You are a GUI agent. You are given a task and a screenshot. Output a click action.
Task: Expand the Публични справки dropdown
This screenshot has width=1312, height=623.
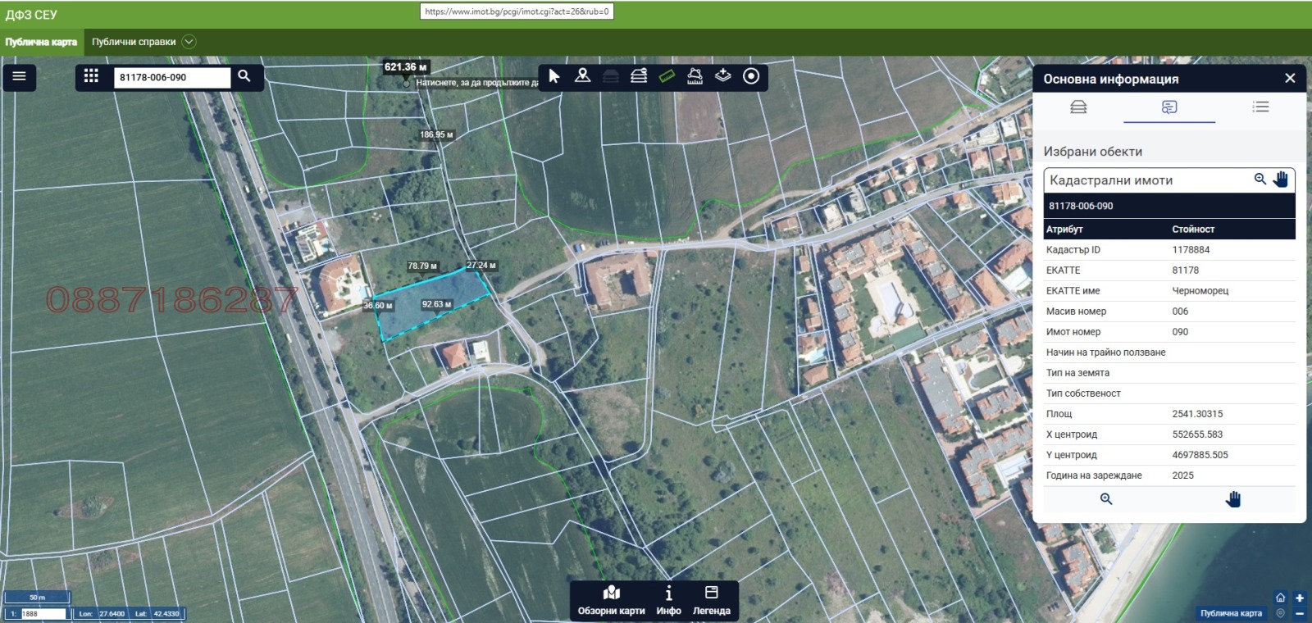[x=189, y=42]
